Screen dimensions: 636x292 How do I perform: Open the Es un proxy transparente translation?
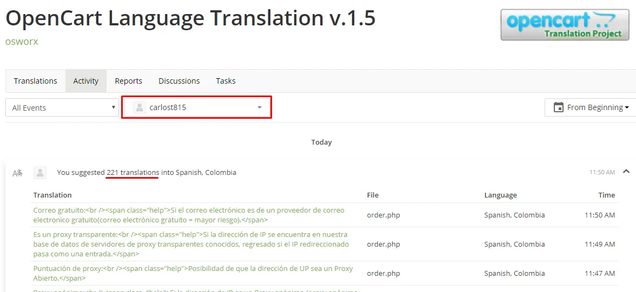(191, 244)
